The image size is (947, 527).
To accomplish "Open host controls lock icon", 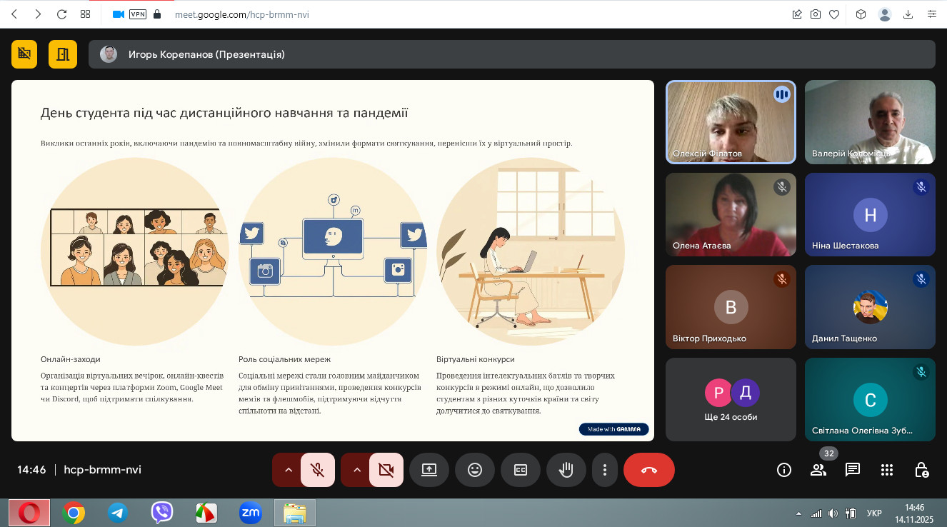I will tap(921, 470).
